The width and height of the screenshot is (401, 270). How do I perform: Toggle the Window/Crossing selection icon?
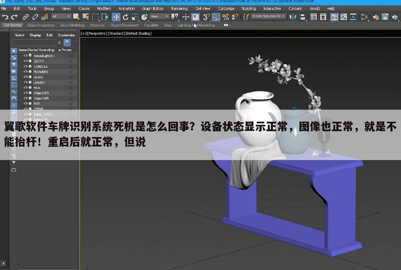[x=105, y=17]
